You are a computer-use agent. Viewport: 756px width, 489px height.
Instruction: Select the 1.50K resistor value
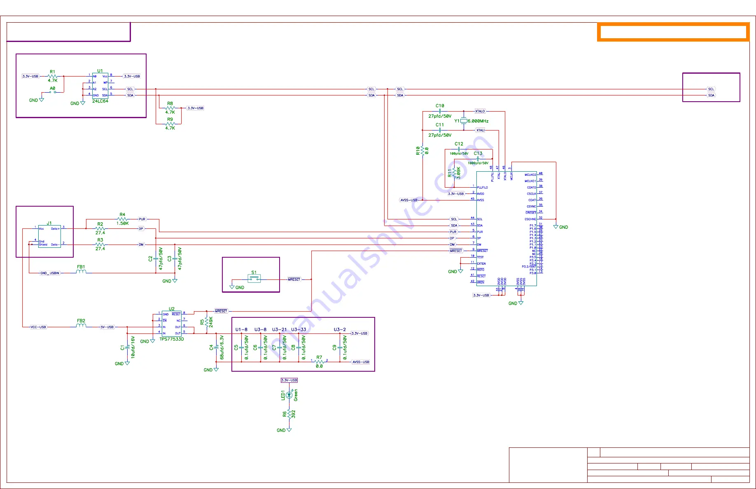click(122, 224)
